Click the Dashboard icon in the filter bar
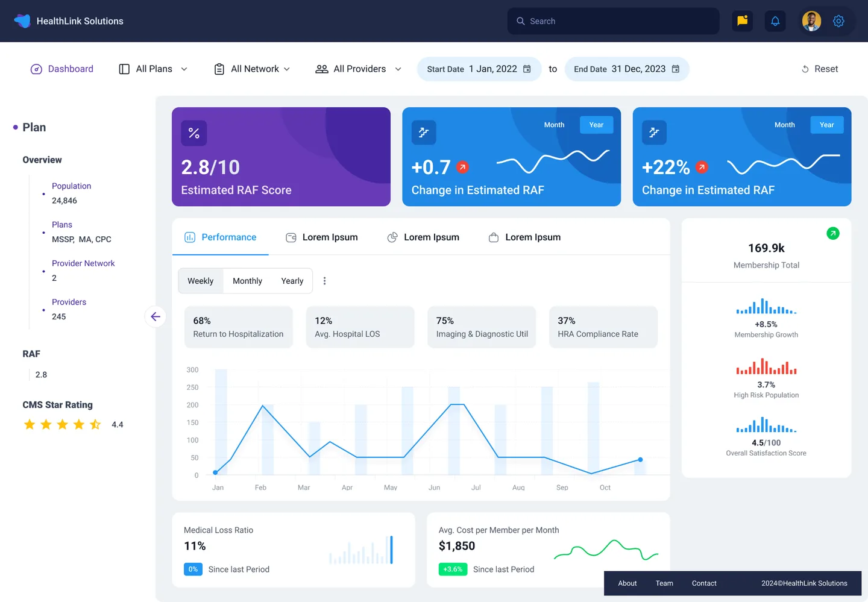Viewport: 868px width, 602px height. tap(36, 69)
